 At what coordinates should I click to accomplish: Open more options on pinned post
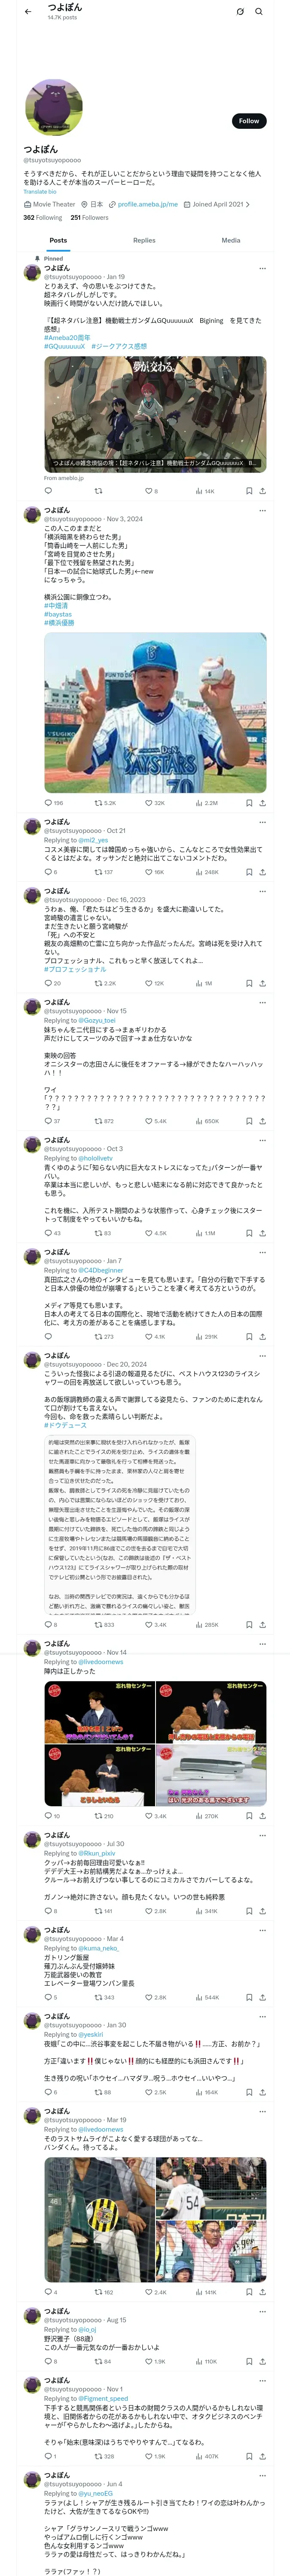pyautogui.click(x=262, y=268)
